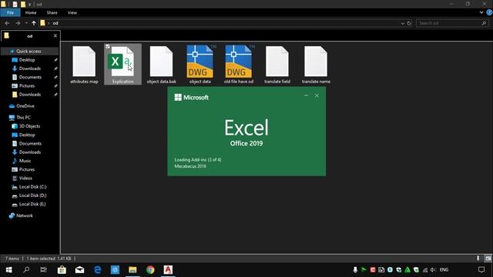Open pinned Documents under Quick access

click(30, 77)
